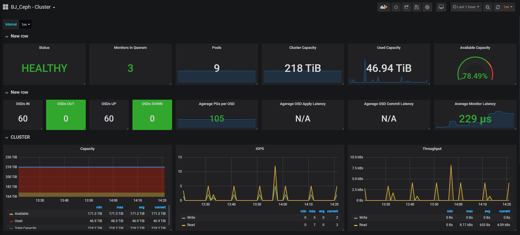Open the 1m refresh interval dropdown in the toolbar

[508, 7]
